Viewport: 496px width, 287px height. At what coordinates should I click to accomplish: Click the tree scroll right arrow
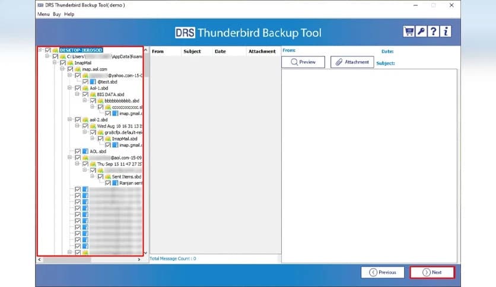[x=139, y=260]
